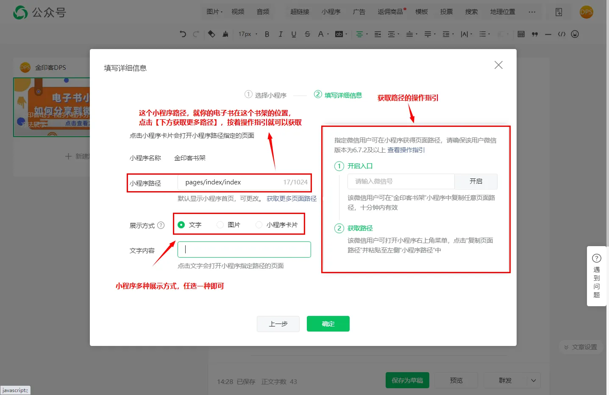The height and width of the screenshot is (395, 609).
Task: Click the 请输入微信号 input field
Action: click(400, 181)
